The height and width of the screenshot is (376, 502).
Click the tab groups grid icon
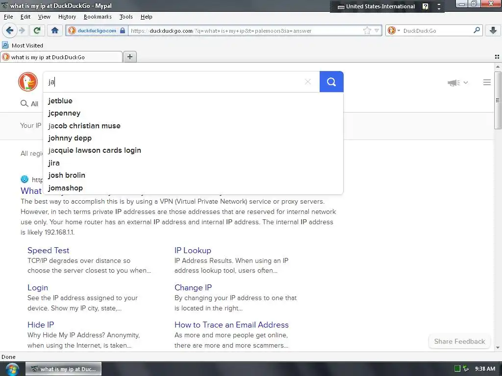[497, 57]
